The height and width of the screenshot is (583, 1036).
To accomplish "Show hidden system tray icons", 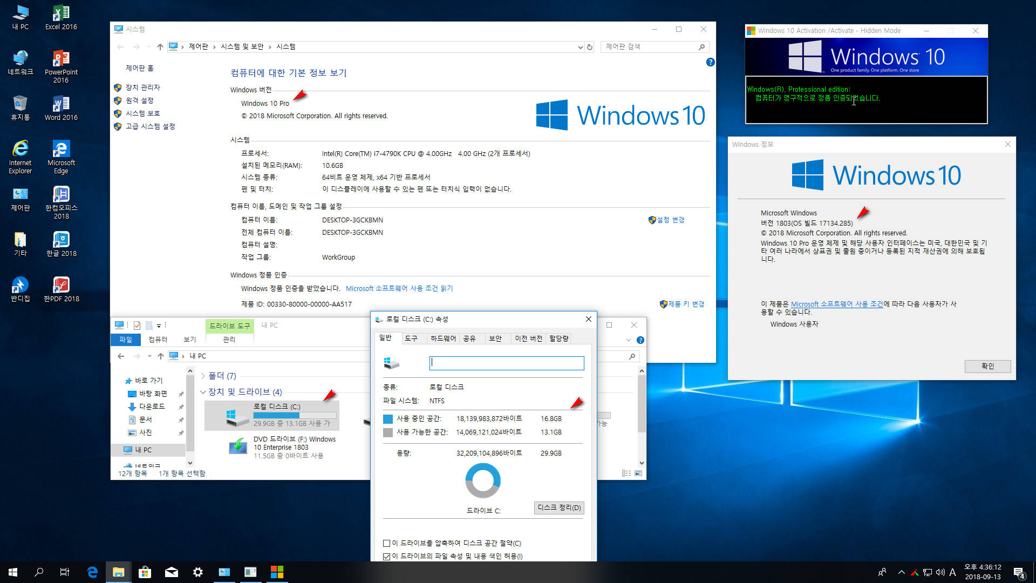I will [901, 572].
